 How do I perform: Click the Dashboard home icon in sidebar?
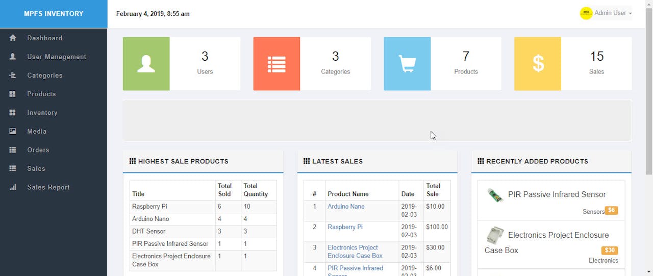13,38
